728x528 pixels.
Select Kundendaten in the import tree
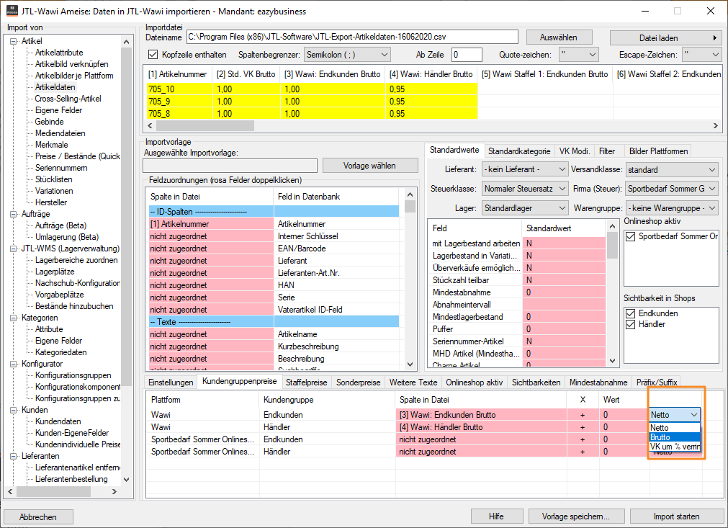click(58, 421)
